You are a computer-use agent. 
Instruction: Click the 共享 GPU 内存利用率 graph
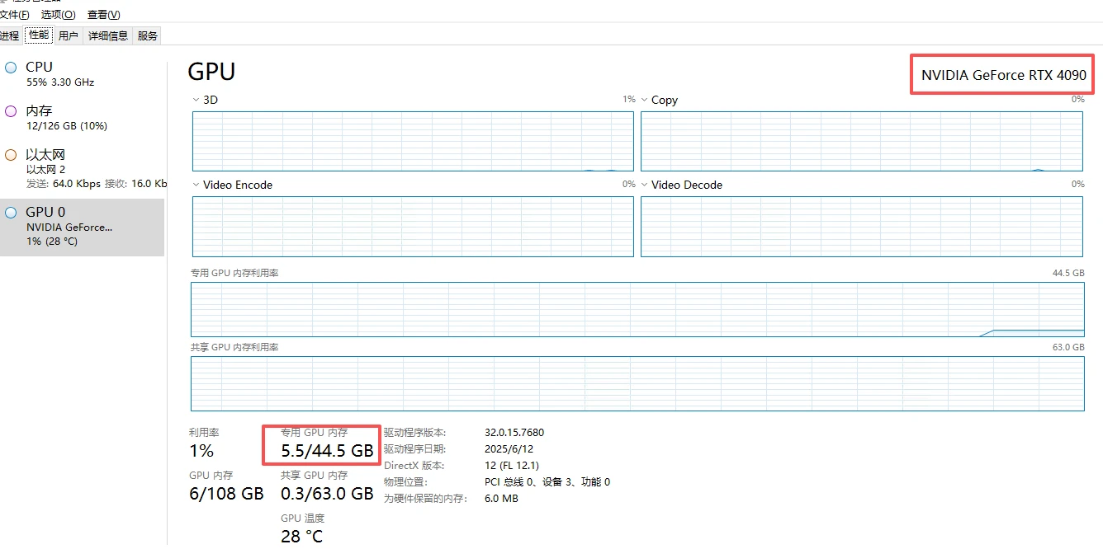point(637,383)
